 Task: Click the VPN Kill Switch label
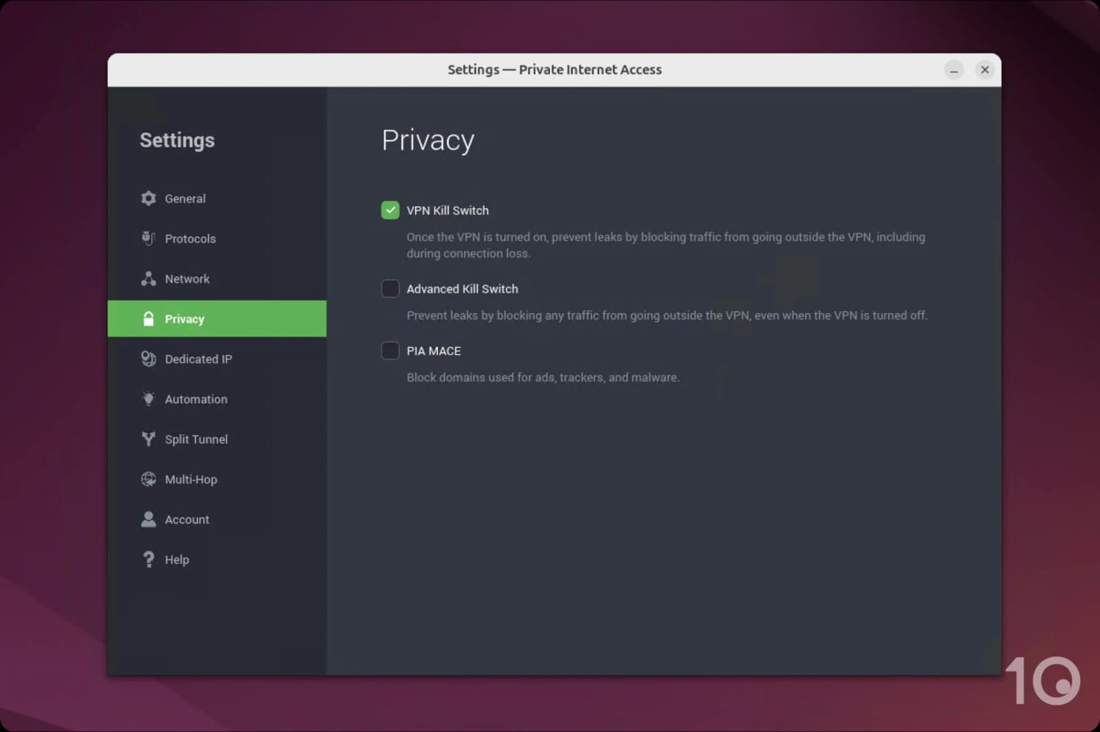(447, 211)
